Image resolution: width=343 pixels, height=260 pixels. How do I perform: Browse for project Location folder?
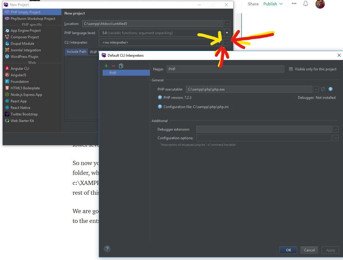227,24
